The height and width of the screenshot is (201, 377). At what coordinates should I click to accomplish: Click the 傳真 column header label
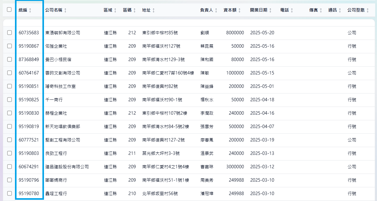313,10
